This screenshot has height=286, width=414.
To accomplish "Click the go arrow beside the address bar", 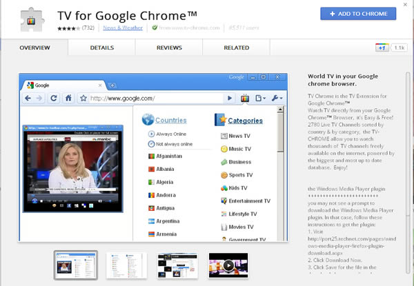I will [230, 99].
